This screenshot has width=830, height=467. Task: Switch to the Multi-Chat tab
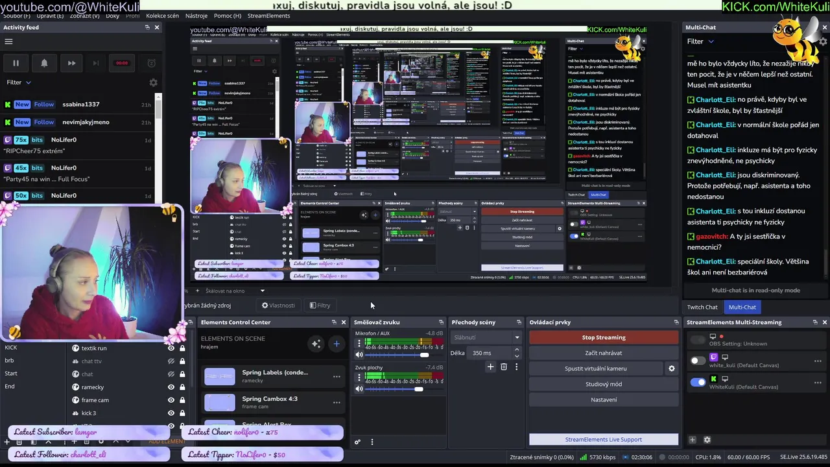coord(742,307)
